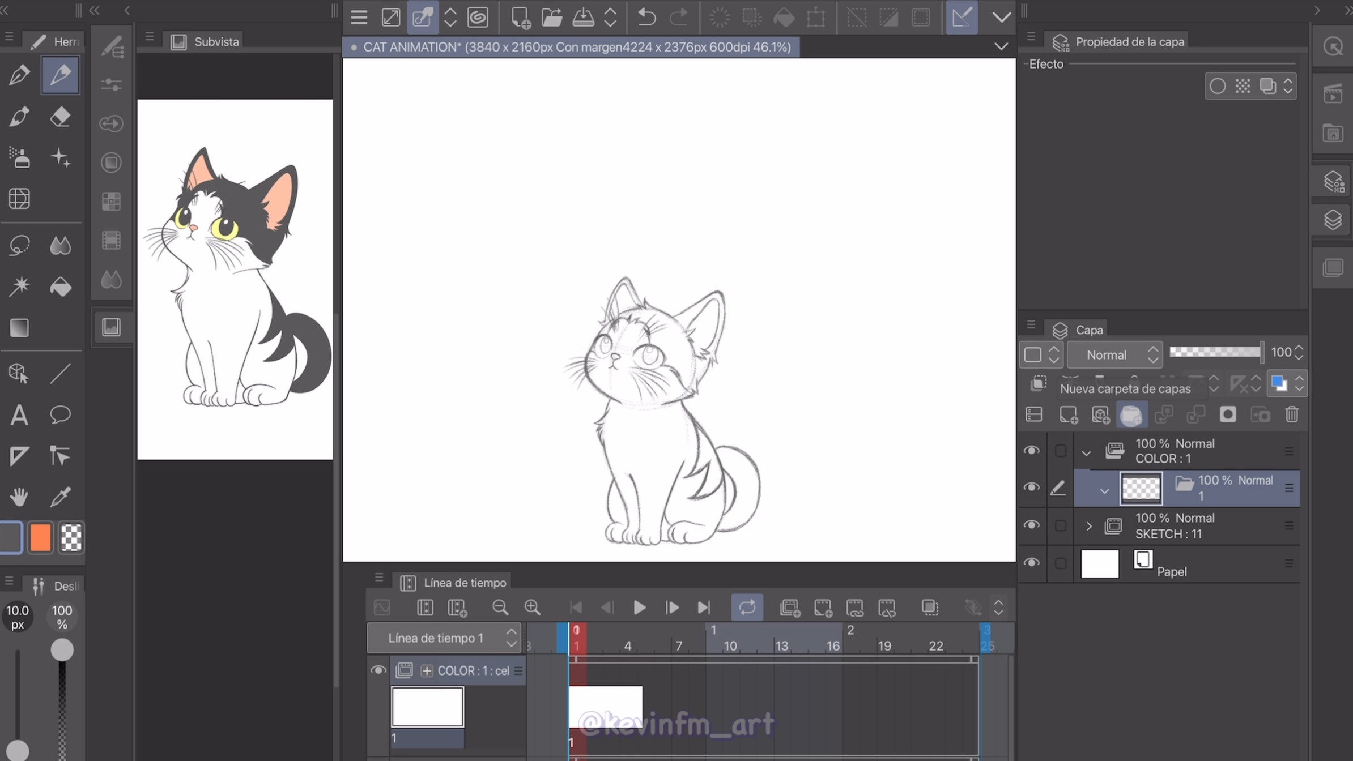
Task: Zoom in the timeline
Action: point(532,608)
